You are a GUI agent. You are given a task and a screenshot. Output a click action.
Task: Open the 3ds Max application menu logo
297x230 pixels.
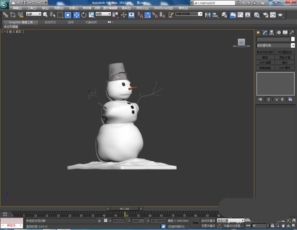point(4,4)
